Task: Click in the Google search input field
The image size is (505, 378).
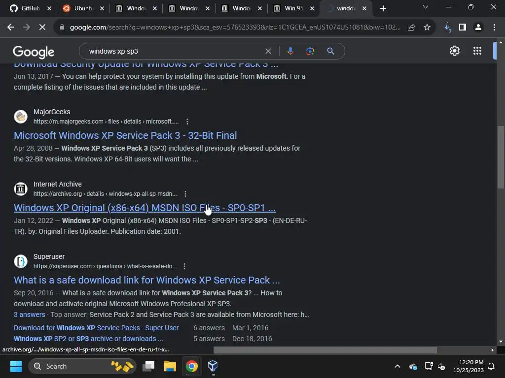Action: [x=174, y=51]
